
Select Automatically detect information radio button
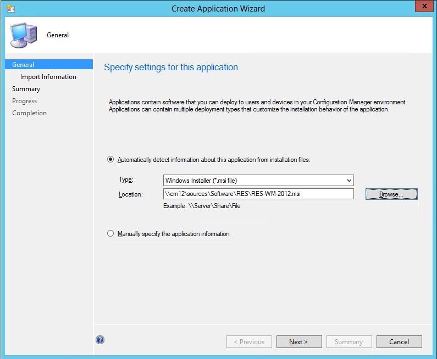point(110,159)
